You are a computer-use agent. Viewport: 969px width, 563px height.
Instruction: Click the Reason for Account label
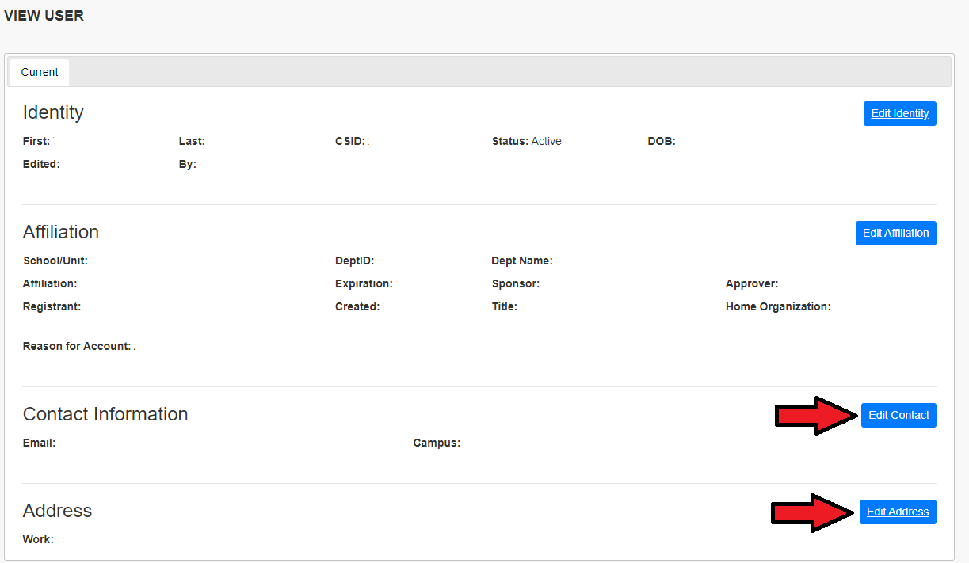(x=77, y=346)
